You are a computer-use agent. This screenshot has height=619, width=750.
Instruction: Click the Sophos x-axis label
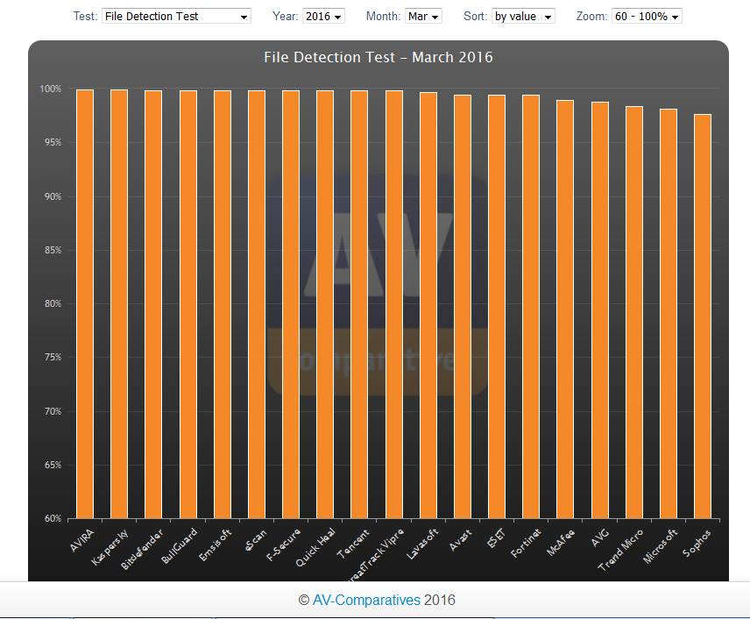pos(697,544)
